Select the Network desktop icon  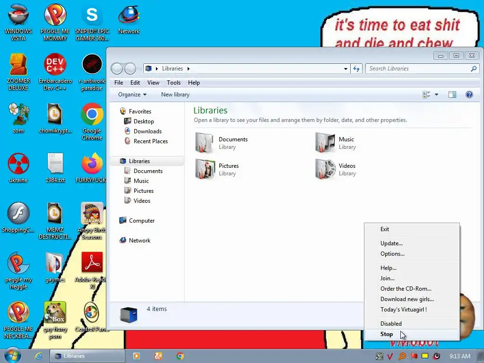click(x=129, y=19)
